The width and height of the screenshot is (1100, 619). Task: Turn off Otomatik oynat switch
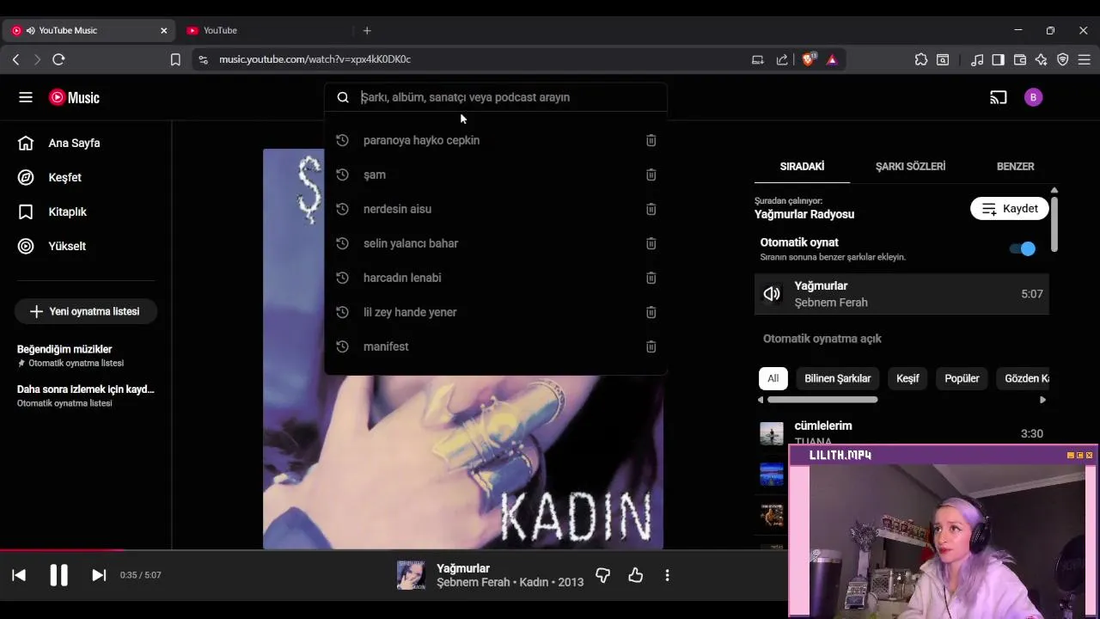click(x=1023, y=248)
